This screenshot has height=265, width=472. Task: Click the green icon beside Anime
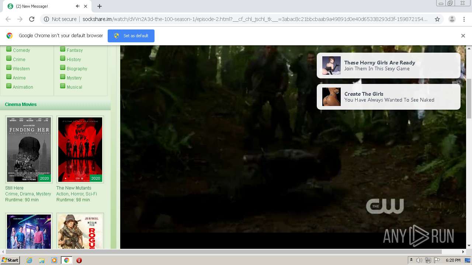coord(9,77)
